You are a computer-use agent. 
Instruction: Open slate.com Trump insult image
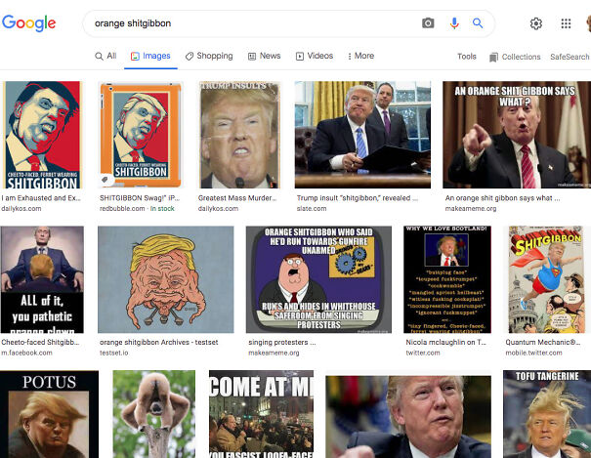(362, 135)
